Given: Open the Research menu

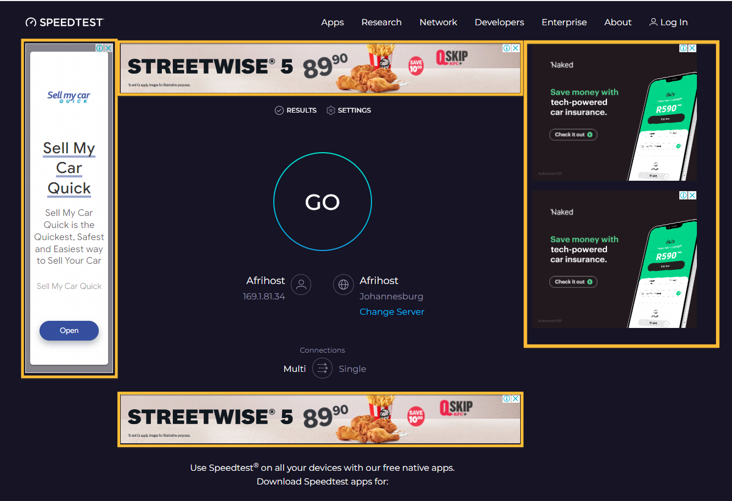Looking at the screenshot, I should pyautogui.click(x=381, y=22).
